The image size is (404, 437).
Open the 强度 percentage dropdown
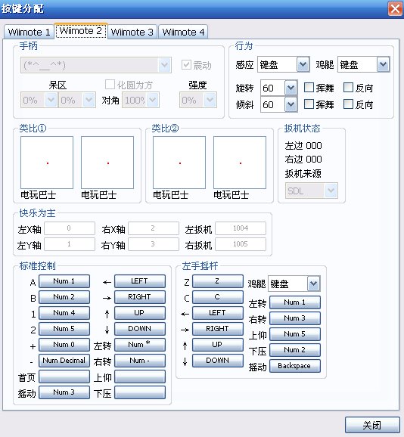[x=198, y=100]
